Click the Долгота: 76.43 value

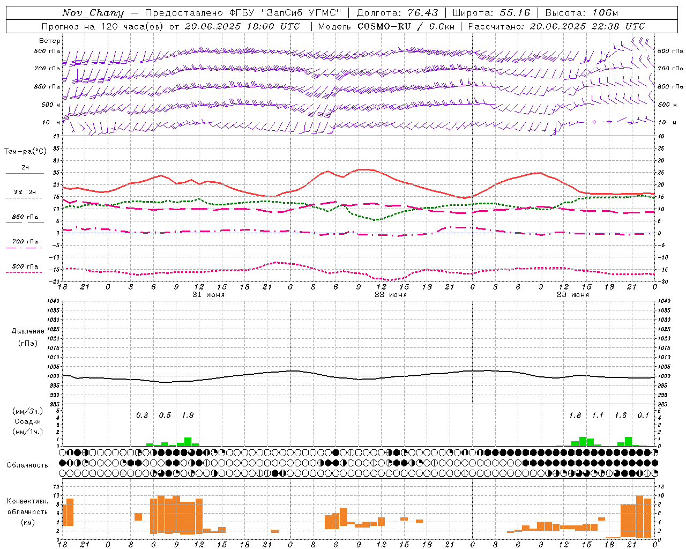coord(397,13)
